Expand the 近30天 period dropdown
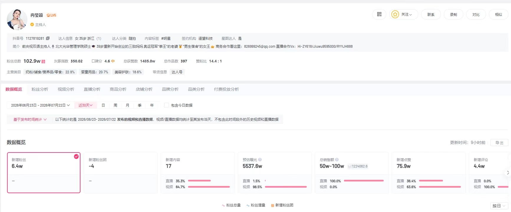Screen dimensions: 511x212 click(x=85, y=105)
